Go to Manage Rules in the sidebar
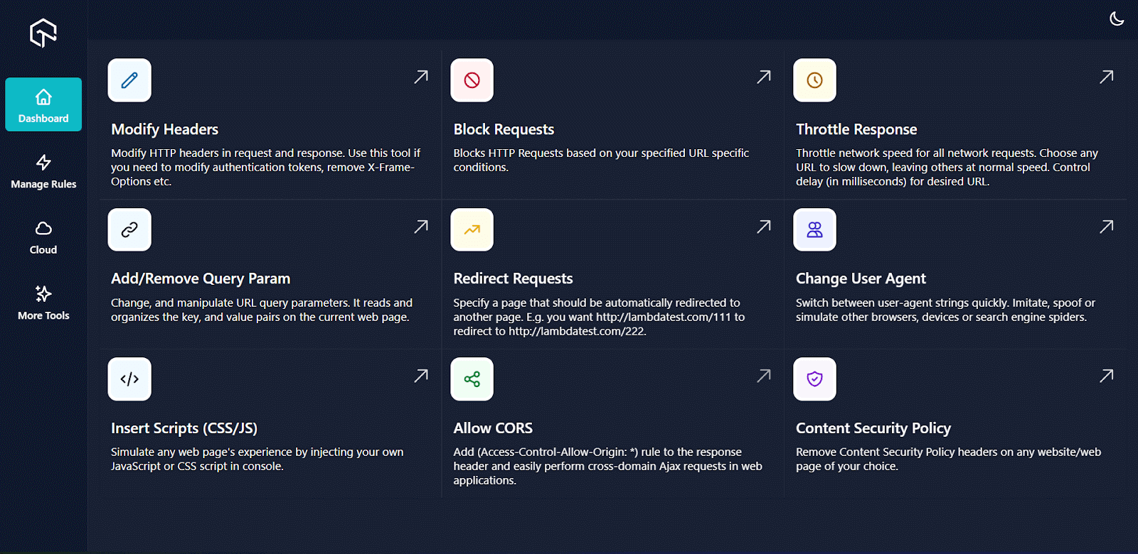Image resolution: width=1138 pixels, height=554 pixels. coord(43,171)
